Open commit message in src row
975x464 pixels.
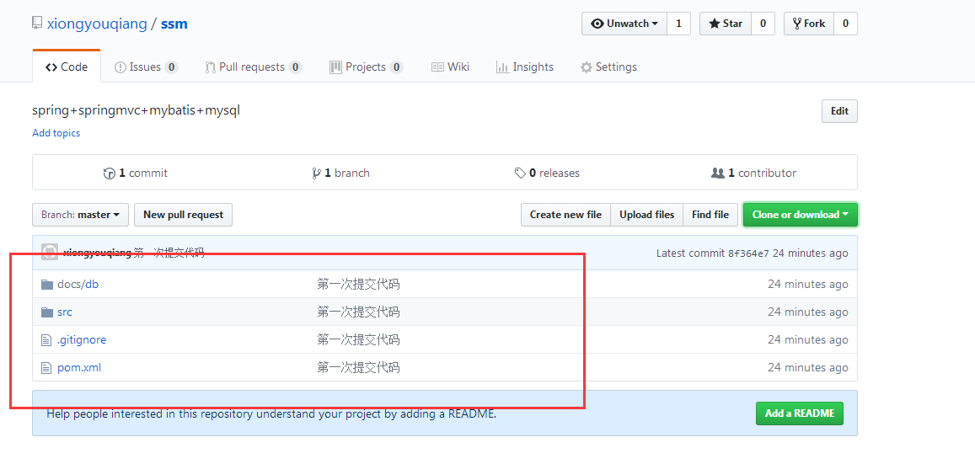358,312
